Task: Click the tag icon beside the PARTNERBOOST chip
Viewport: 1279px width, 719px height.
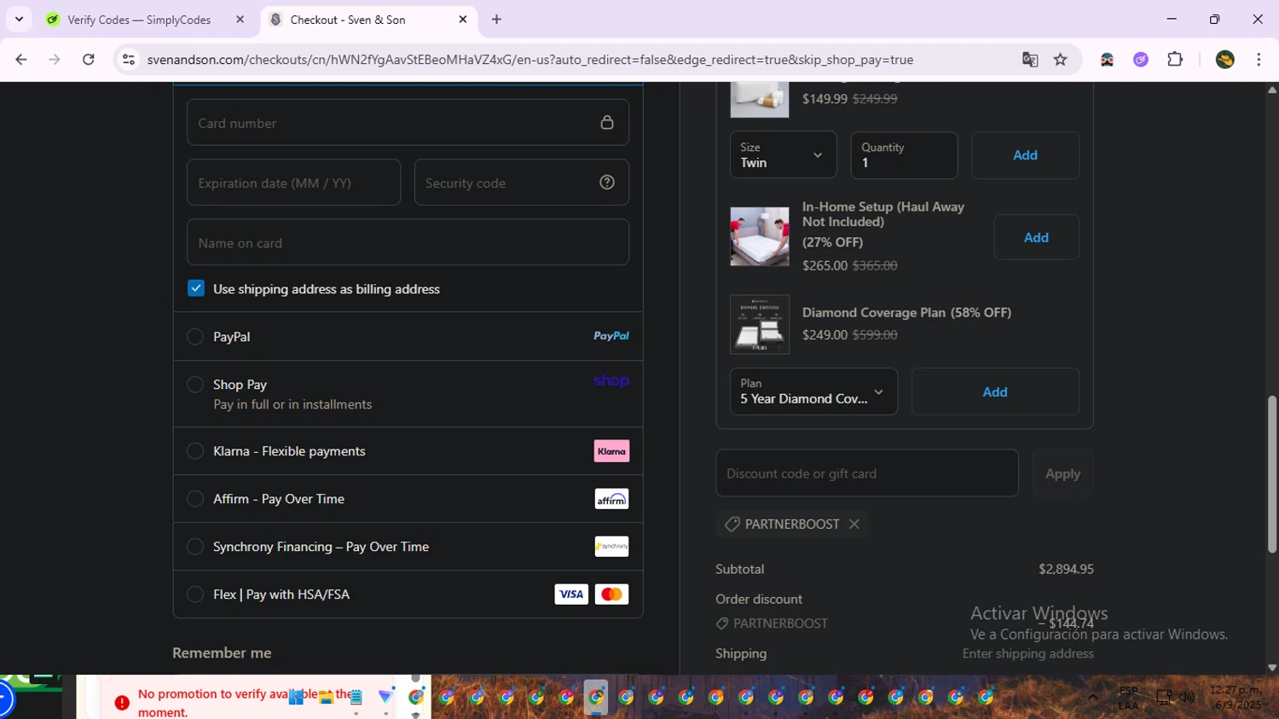Action: point(732,524)
